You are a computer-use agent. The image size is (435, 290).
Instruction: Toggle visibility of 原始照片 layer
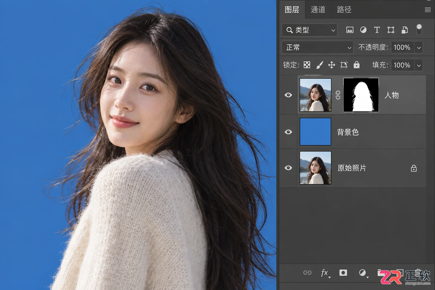click(288, 168)
